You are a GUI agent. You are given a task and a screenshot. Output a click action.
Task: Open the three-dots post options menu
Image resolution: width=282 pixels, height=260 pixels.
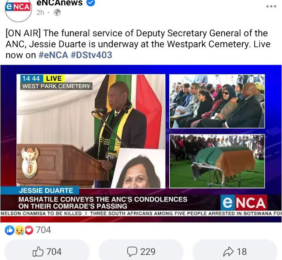(x=271, y=6)
